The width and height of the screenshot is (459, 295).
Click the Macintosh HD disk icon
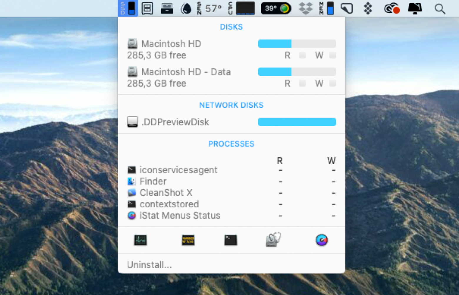click(132, 43)
